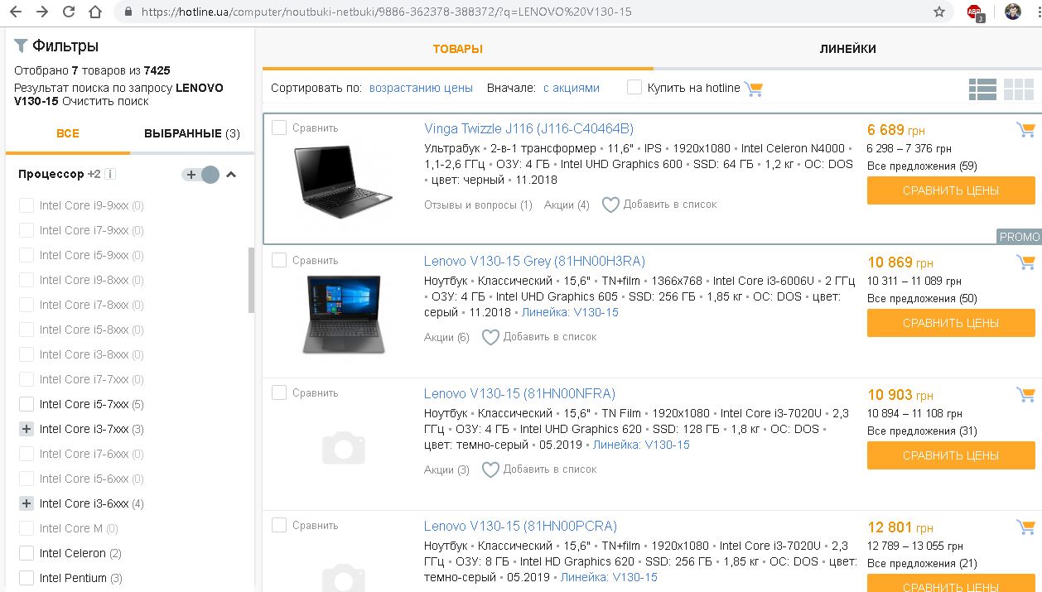Open Все предложения (50) link
Screen dimensions: 1042x592
coord(922,298)
